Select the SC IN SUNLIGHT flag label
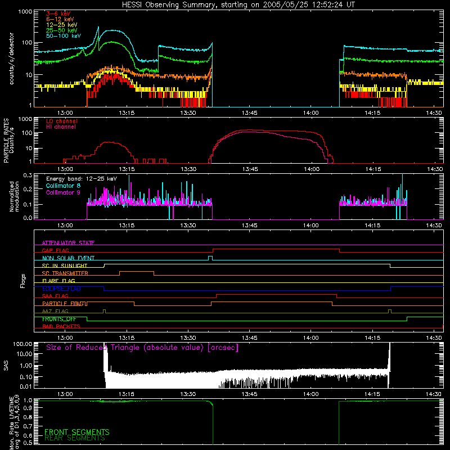The width and height of the screenshot is (450, 450). click(x=65, y=265)
